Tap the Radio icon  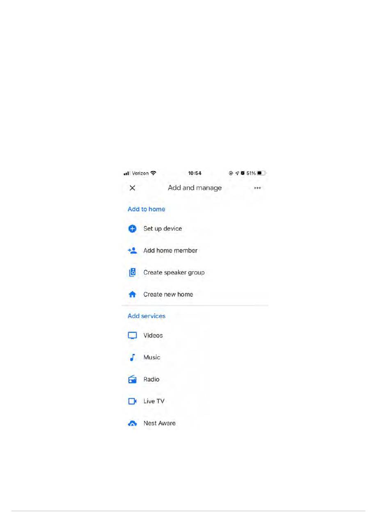pyautogui.click(x=132, y=379)
